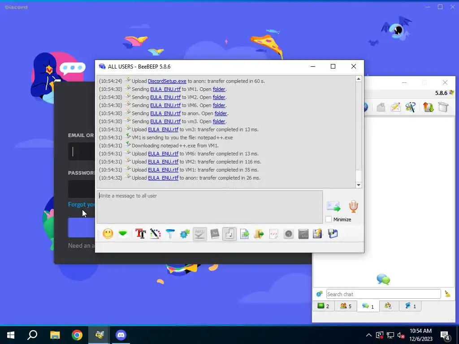
Task: Show hidden system tray icons chevron
Action: click(369, 335)
